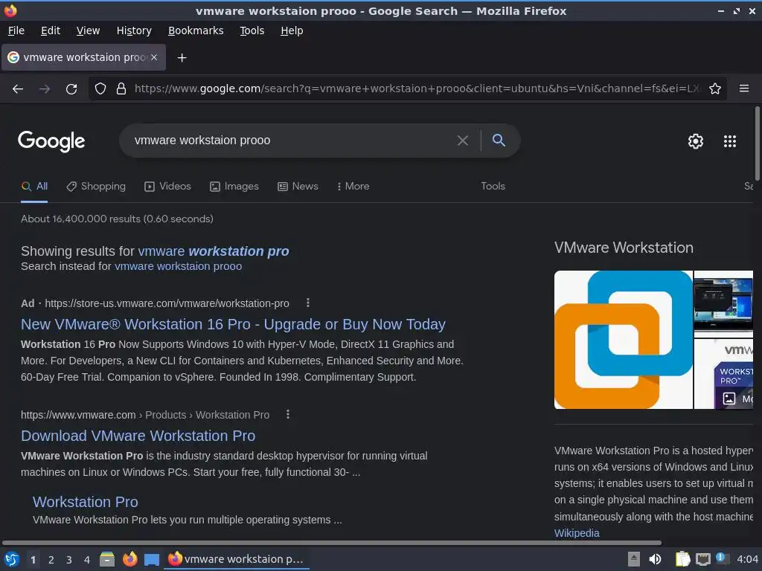Open the tracking protection shield icon
The height and width of the screenshot is (571, 762).
[x=100, y=89]
